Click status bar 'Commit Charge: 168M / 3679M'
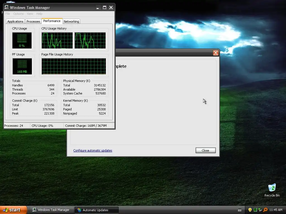286x214 pixels. pyautogui.click(x=86, y=126)
